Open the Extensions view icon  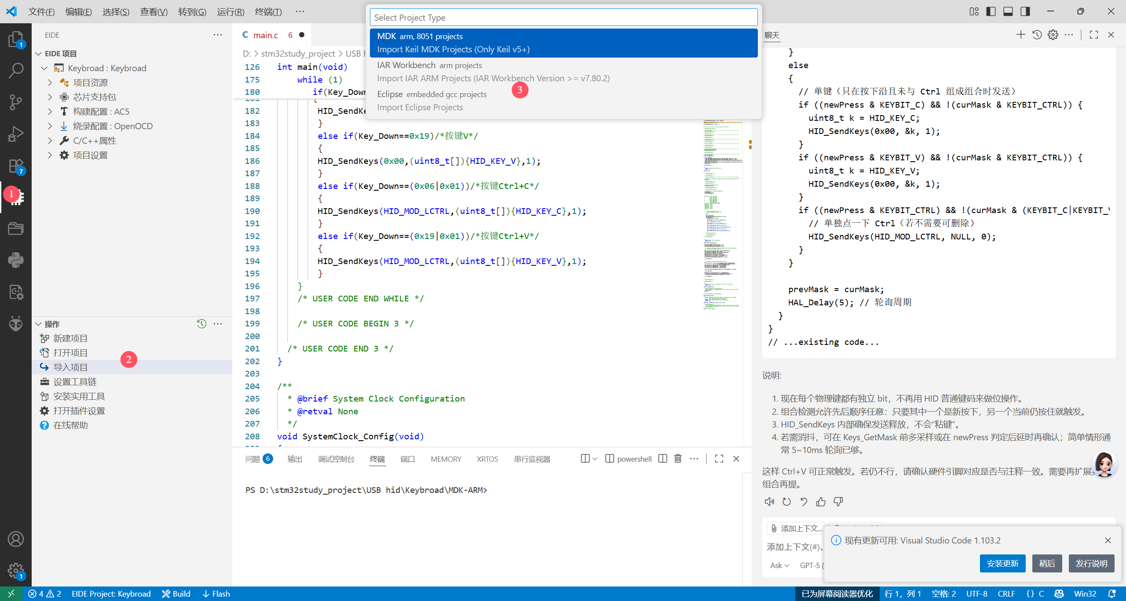pyautogui.click(x=15, y=166)
